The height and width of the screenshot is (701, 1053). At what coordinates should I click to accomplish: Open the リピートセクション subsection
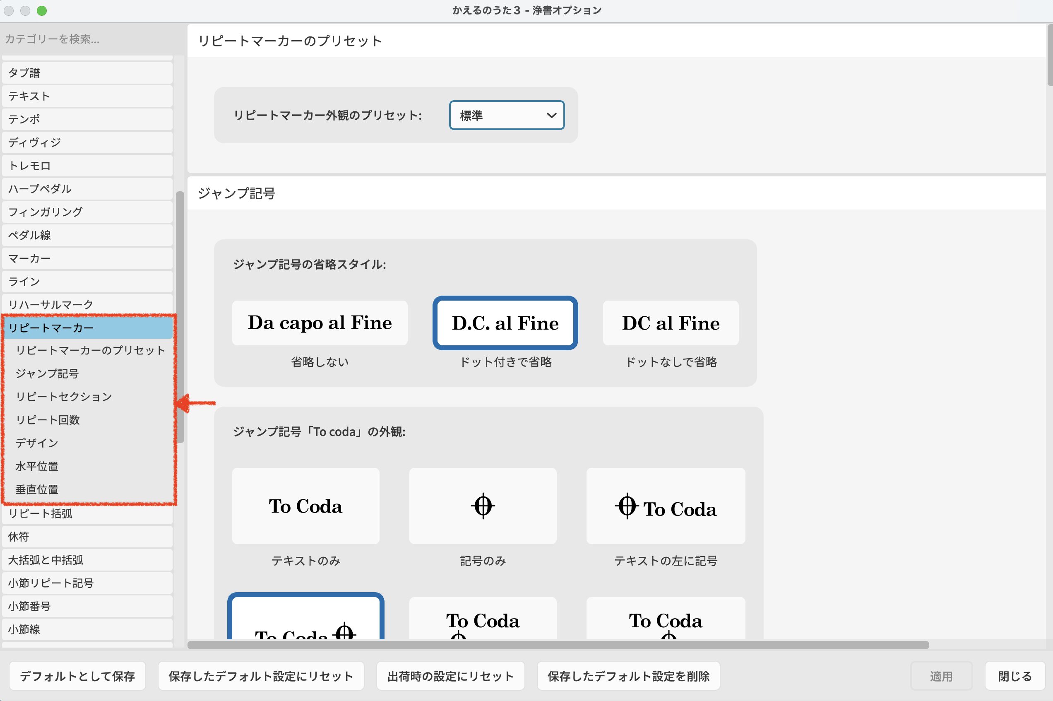click(63, 397)
